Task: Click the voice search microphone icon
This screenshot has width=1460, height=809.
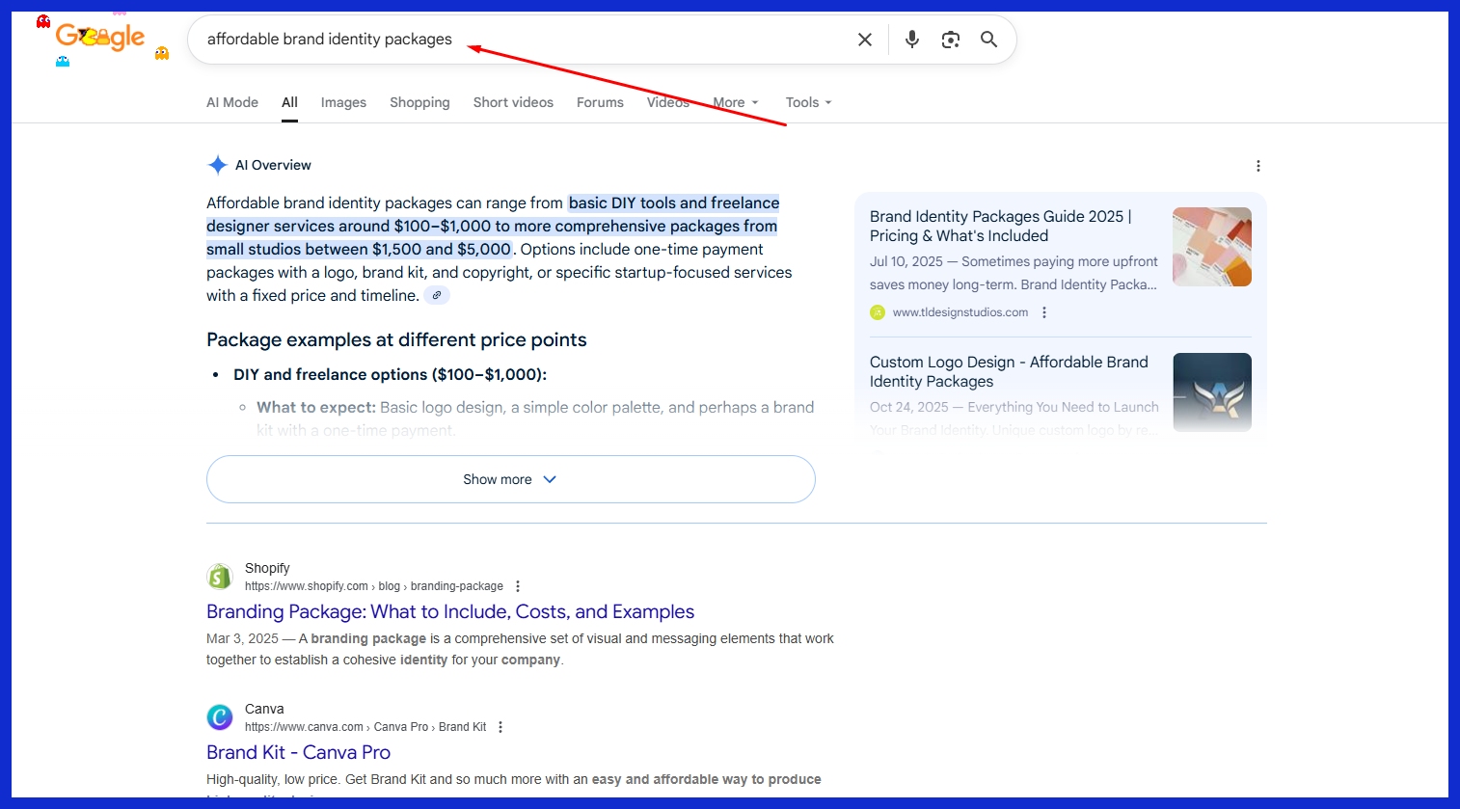Action: pos(910,39)
